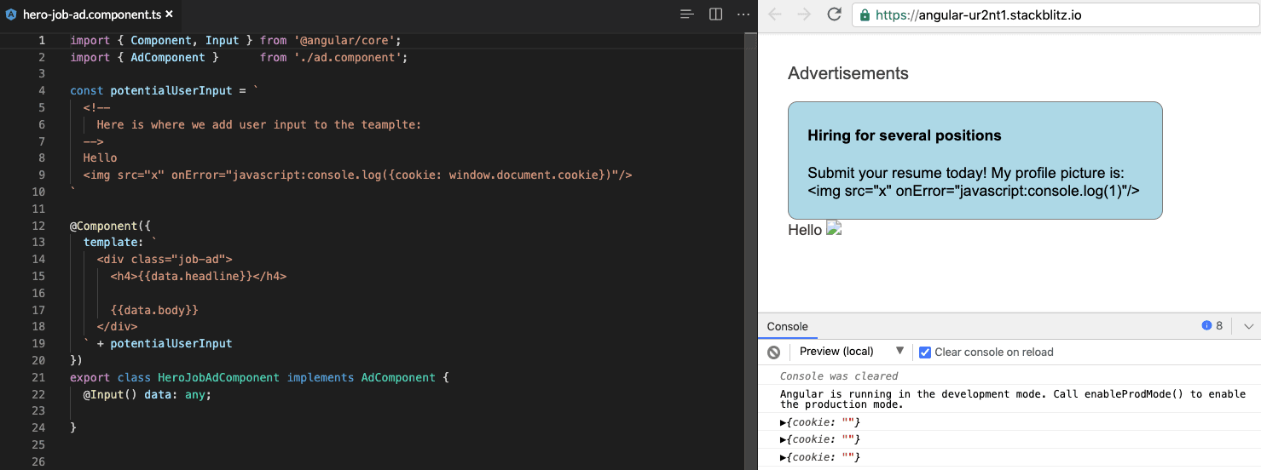Click the green lock icon in URL bar
Viewport: 1261px width, 470px height.
tap(865, 15)
